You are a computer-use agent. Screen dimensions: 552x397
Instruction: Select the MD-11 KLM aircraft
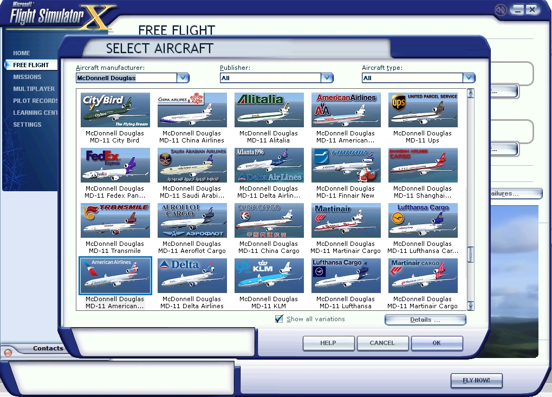pos(269,276)
